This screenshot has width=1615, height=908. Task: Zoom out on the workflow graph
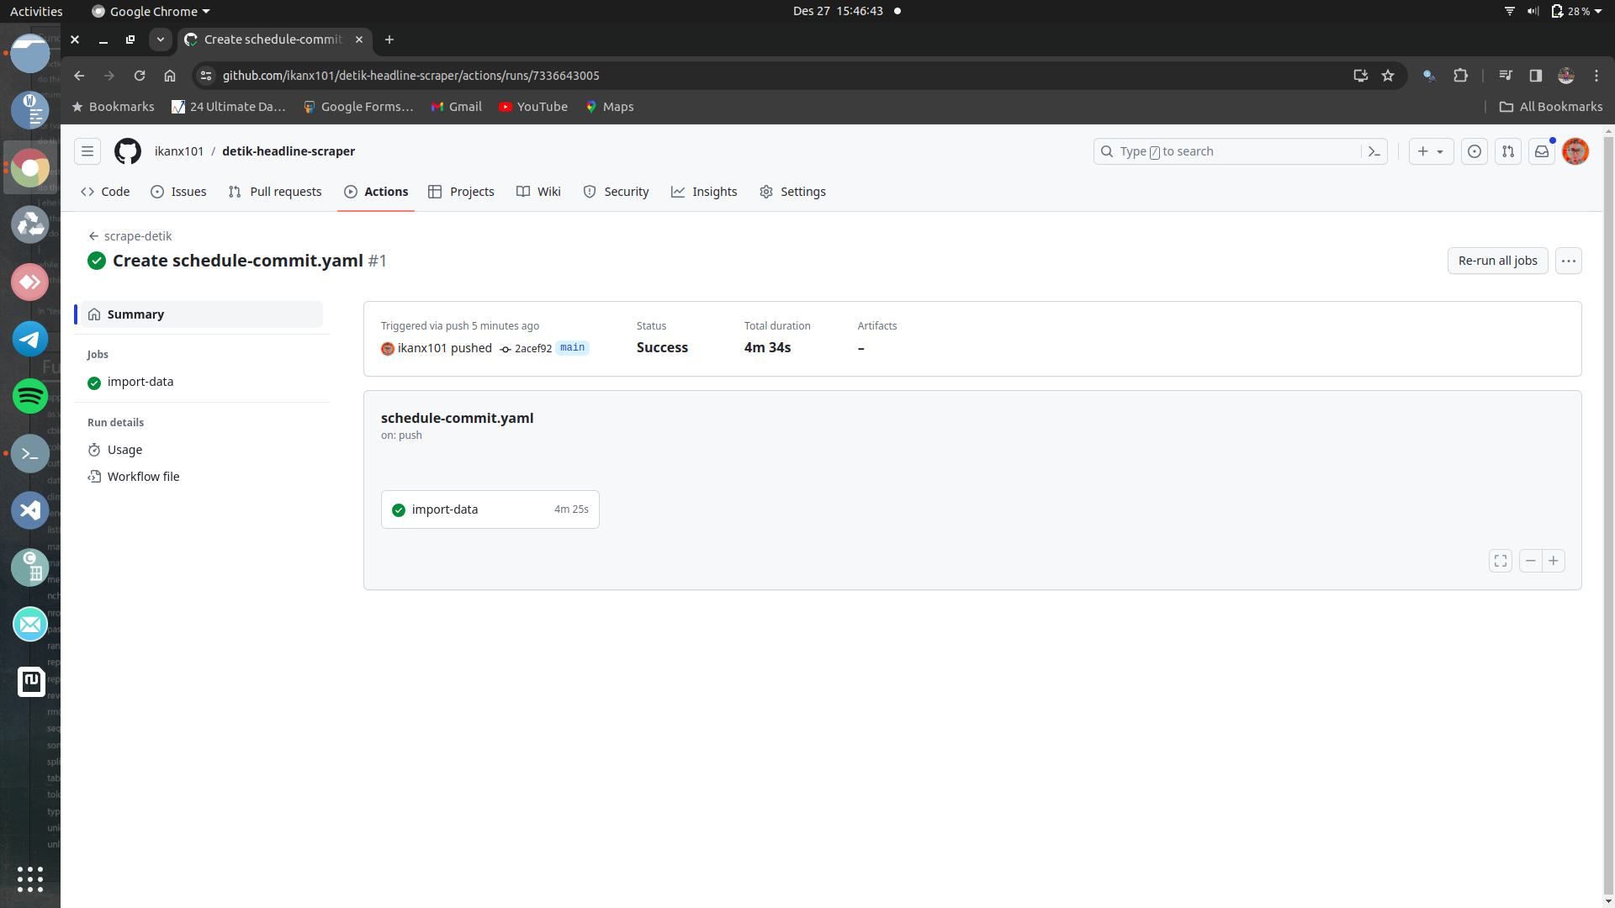1531,561
